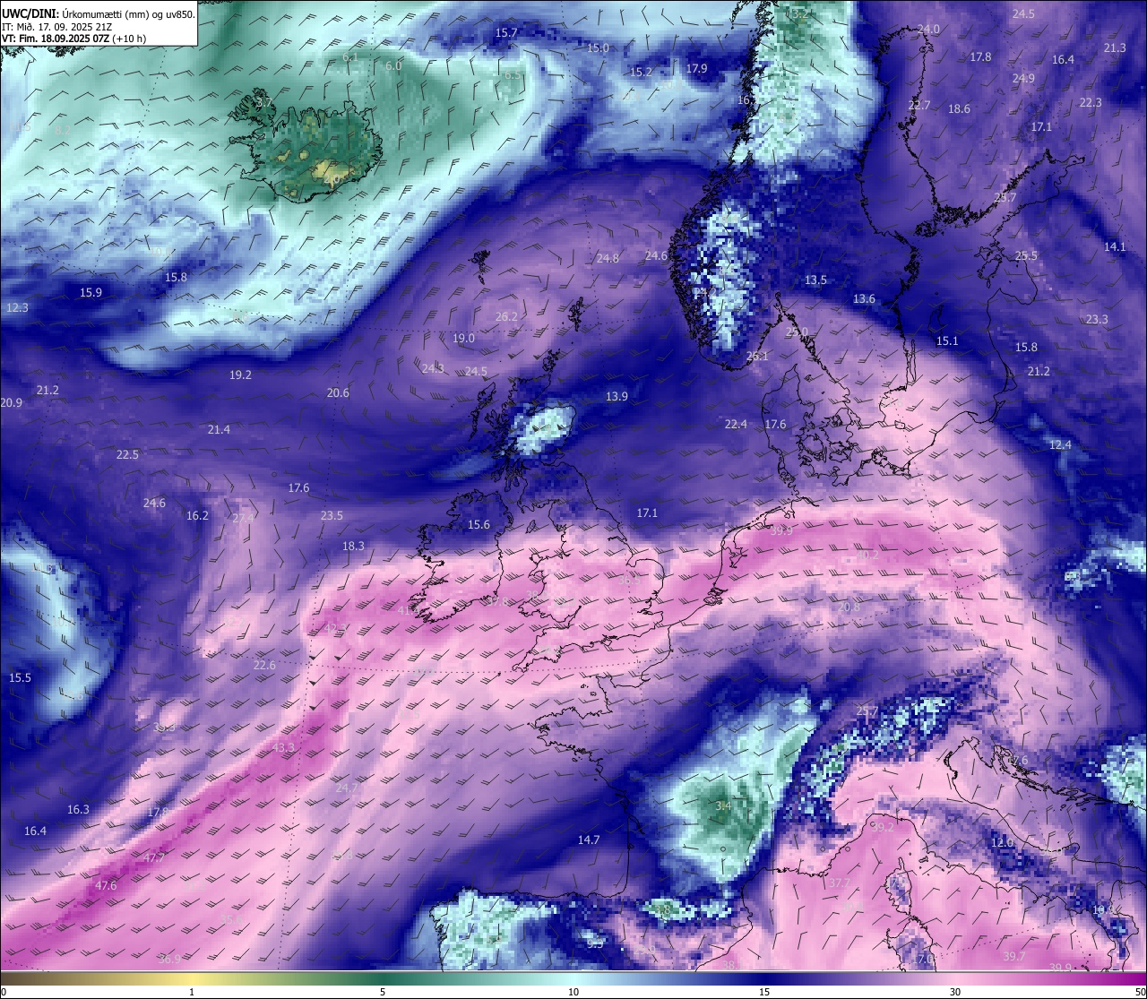Click the 22.7 value label
The image size is (1147, 999).
[x=919, y=106]
